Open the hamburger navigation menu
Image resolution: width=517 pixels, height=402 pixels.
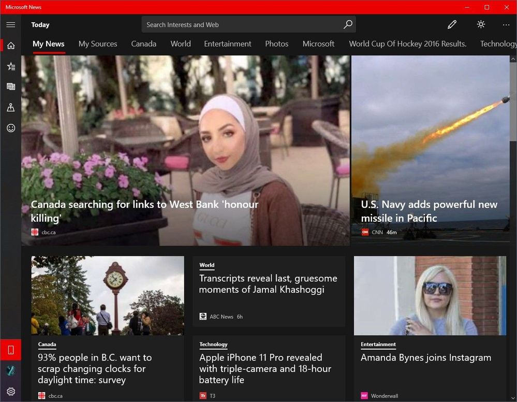10,25
